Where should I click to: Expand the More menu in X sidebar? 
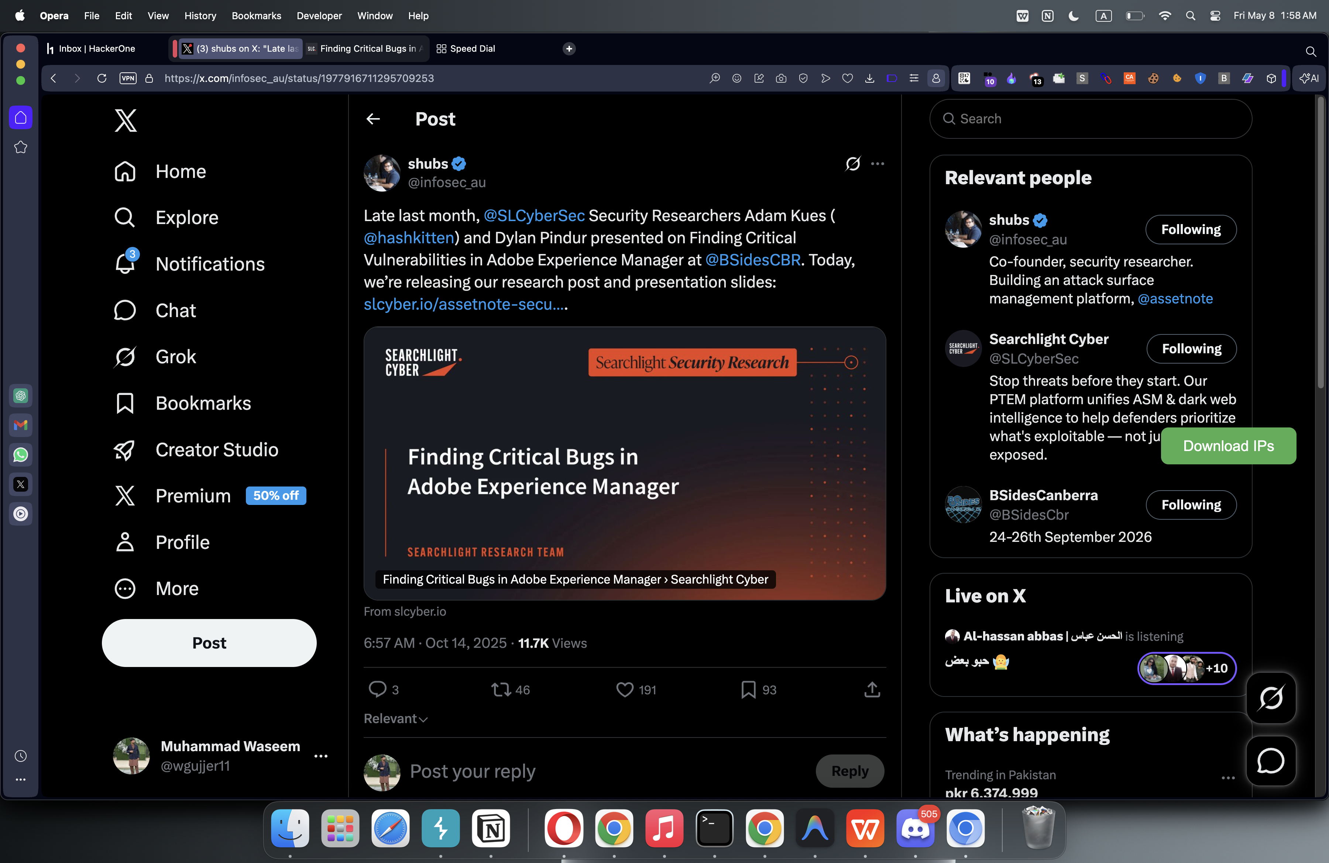pos(156,588)
